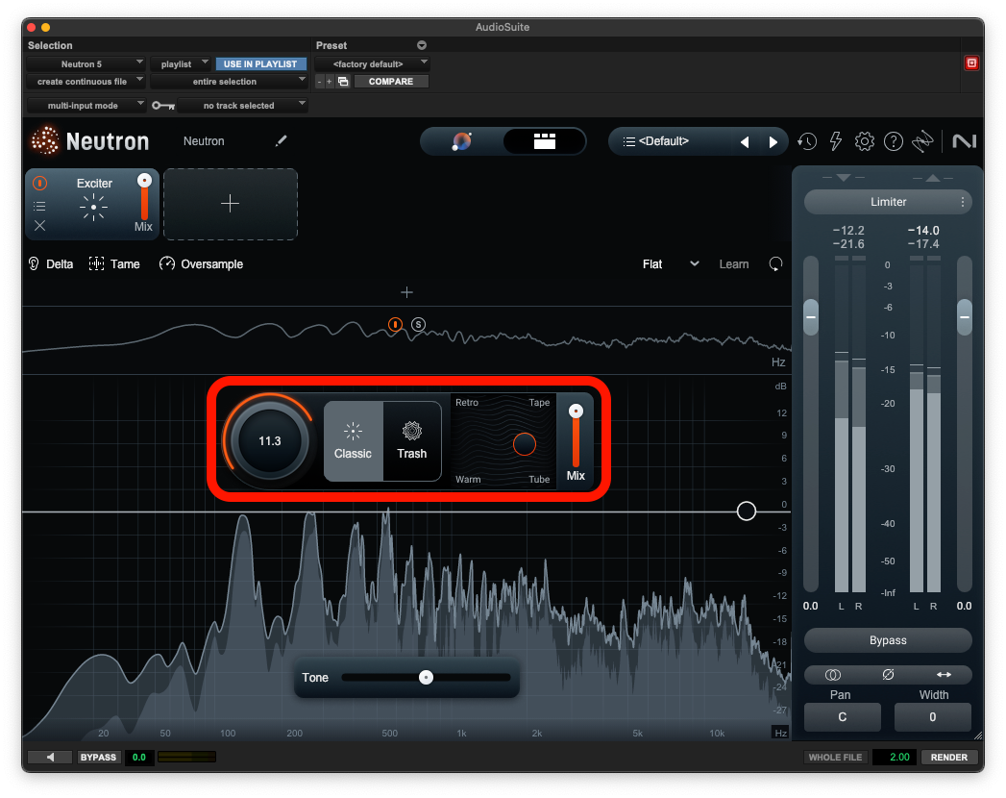The image size is (1006, 798).
Task: Open the playlist dropdown
Action: tap(181, 64)
